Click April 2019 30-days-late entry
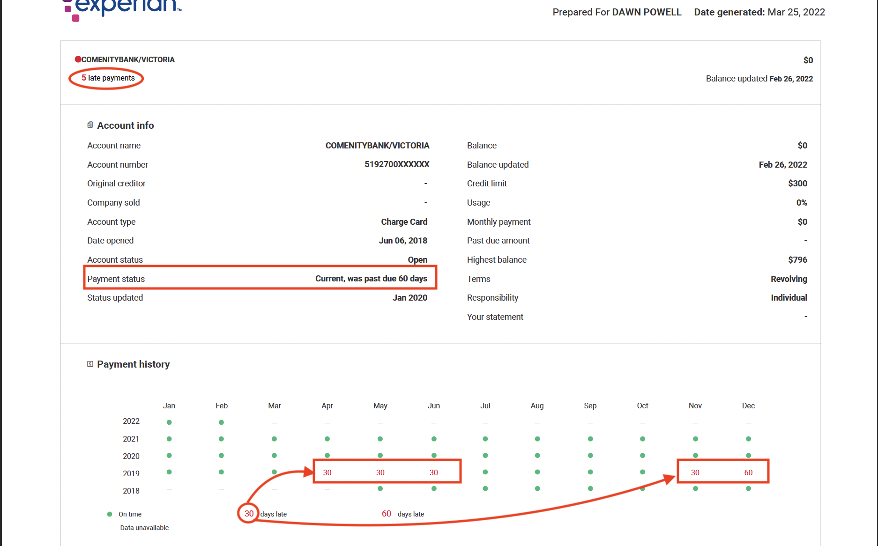The image size is (878, 546). 327,472
